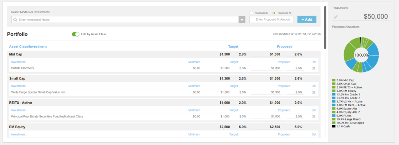The image size is (399, 145).
Task: Click the Proposed column header
Action: (284, 47)
